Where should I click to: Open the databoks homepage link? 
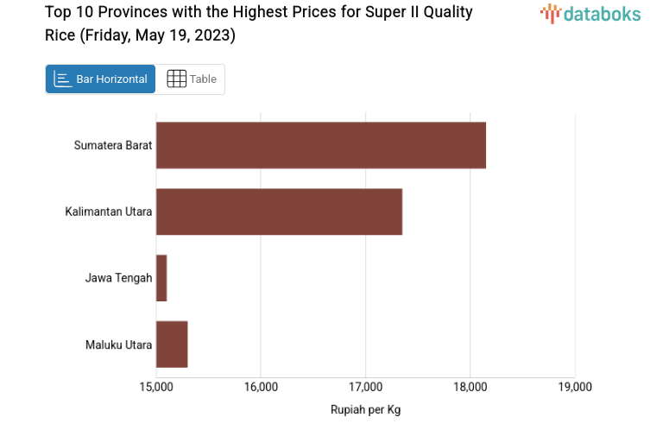pyautogui.click(x=591, y=13)
